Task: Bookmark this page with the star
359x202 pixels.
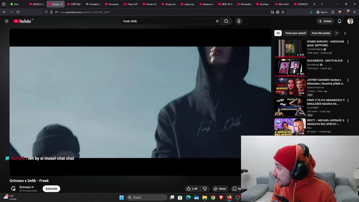Action: tap(283, 12)
